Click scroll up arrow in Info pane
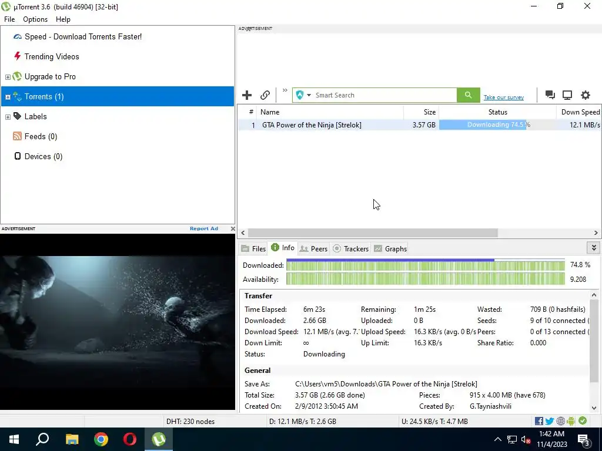 pos(594,295)
